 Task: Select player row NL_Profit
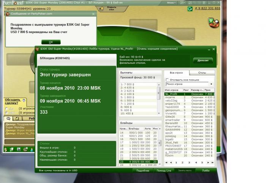(x=190, y=94)
